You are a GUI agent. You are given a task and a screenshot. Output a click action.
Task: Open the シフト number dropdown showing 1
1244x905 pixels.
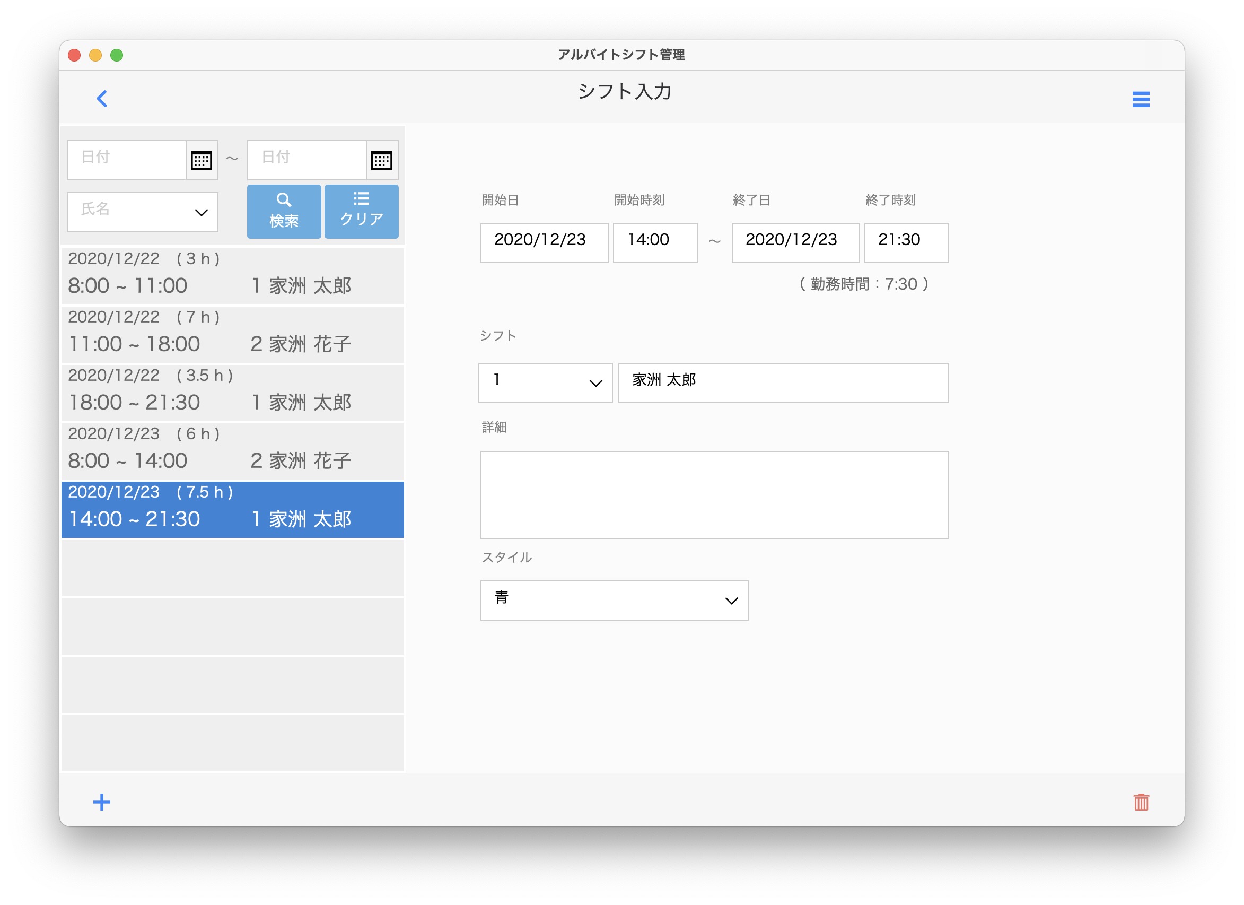[545, 382]
